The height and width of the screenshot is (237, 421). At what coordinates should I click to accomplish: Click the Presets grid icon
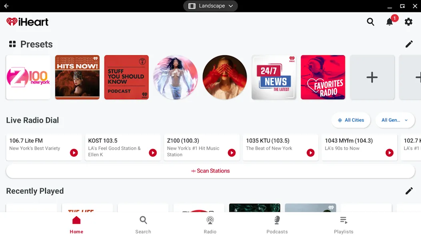click(x=12, y=44)
